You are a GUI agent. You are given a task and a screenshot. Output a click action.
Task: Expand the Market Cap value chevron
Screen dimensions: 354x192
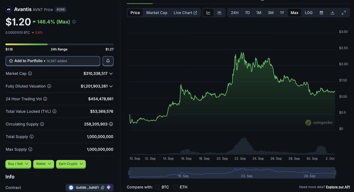coord(111,74)
